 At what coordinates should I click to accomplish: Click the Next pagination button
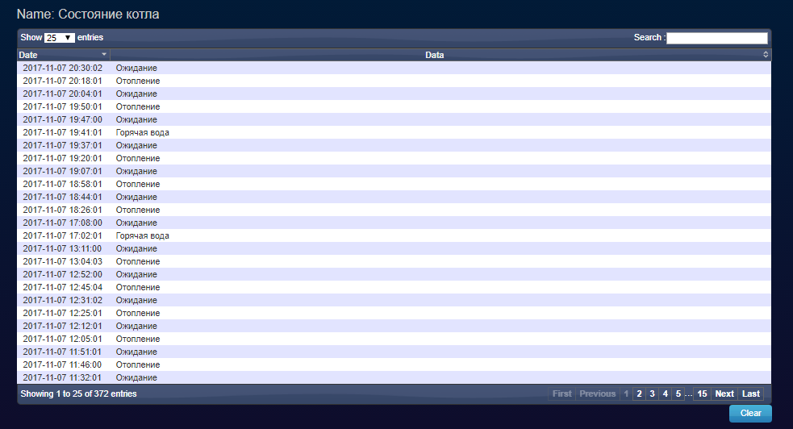click(x=724, y=394)
